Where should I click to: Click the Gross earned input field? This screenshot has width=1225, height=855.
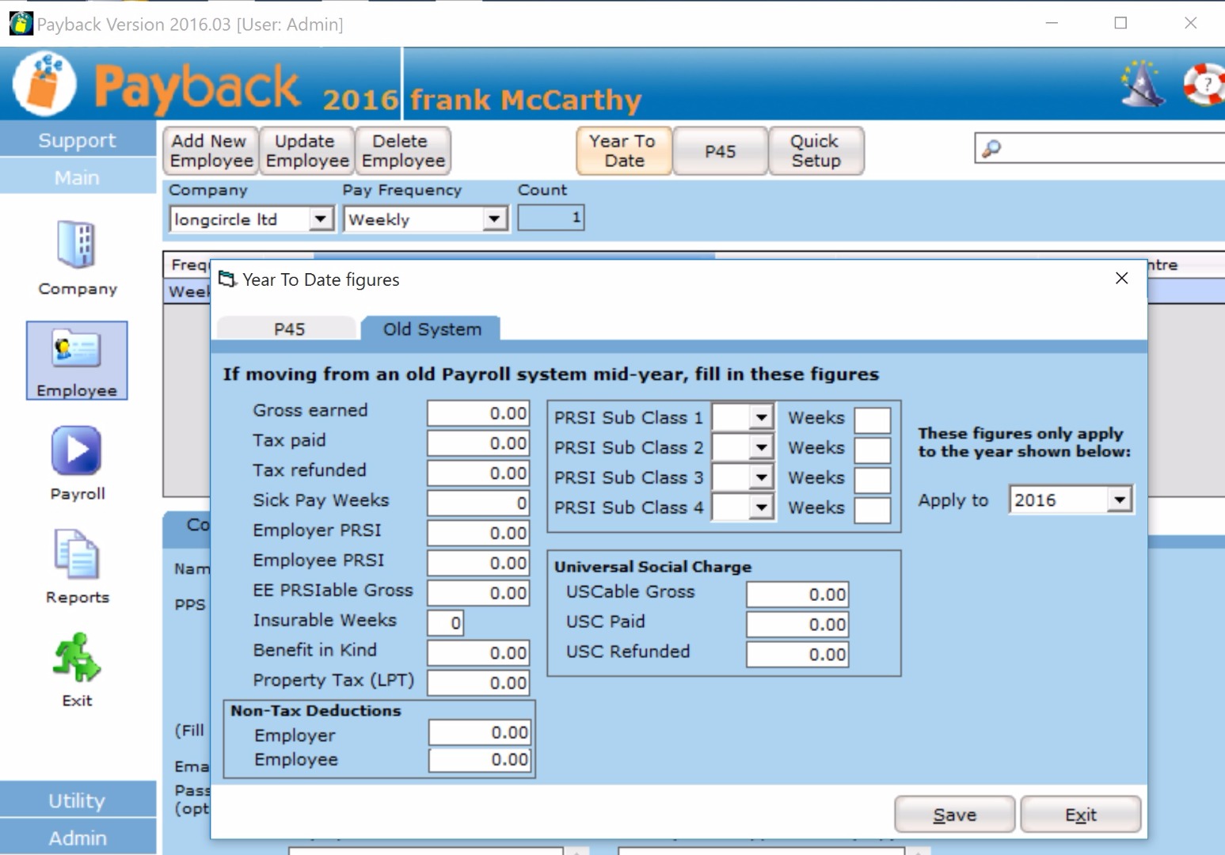(478, 412)
